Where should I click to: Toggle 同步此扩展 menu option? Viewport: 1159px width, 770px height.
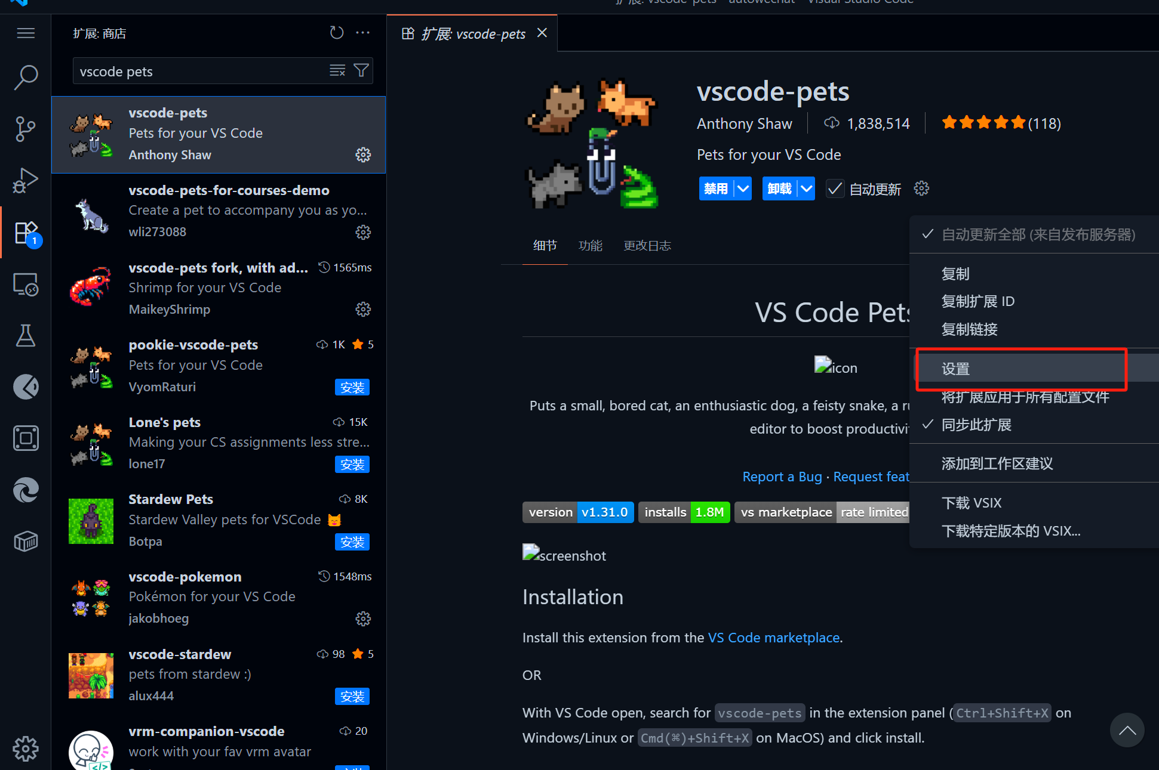coord(1034,425)
